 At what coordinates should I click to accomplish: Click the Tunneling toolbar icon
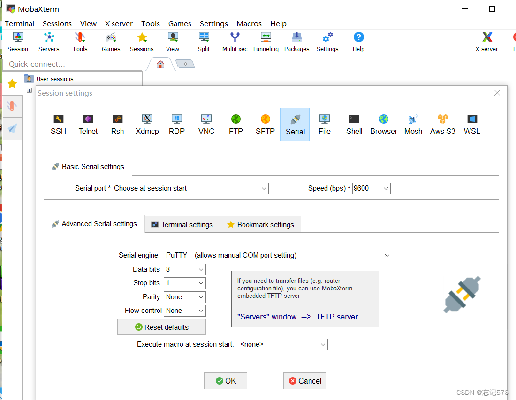[x=266, y=42]
